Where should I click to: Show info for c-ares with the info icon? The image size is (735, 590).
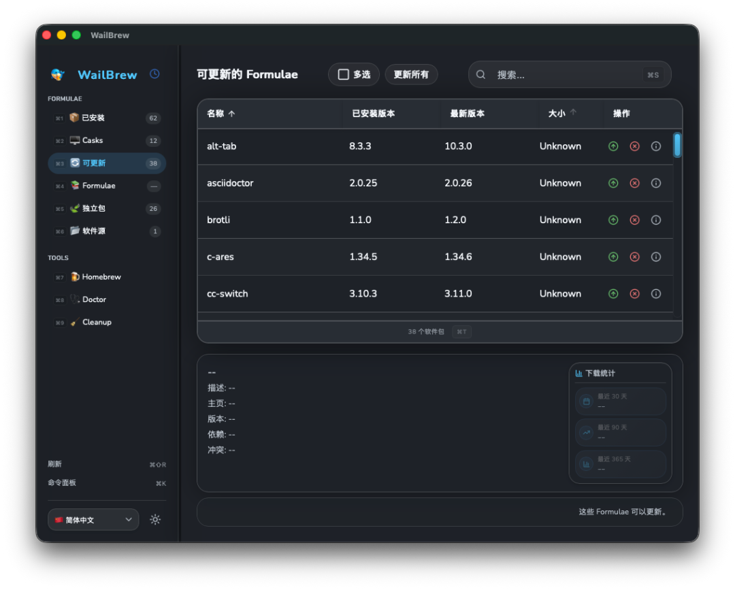pyautogui.click(x=655, y=257)
